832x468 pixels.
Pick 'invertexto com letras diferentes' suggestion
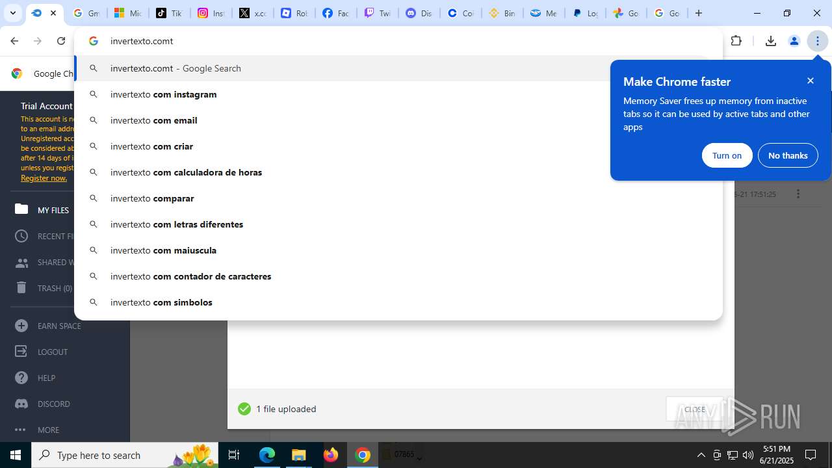(x=398, y=224)
